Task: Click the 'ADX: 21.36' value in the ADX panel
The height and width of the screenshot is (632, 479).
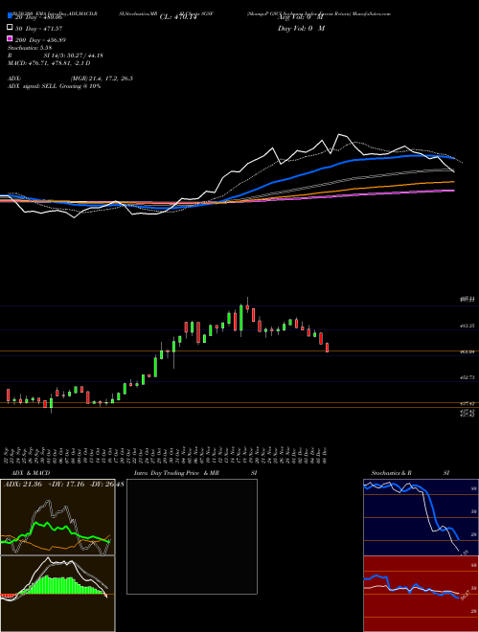Action: (23, 484)
